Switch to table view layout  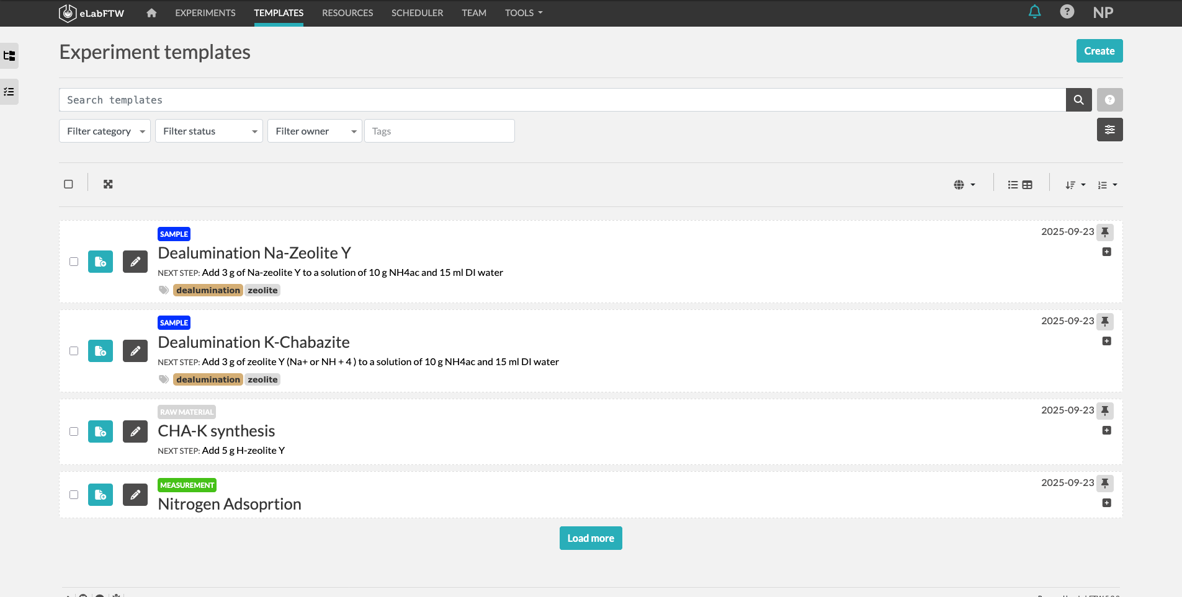click(1028, 184)
